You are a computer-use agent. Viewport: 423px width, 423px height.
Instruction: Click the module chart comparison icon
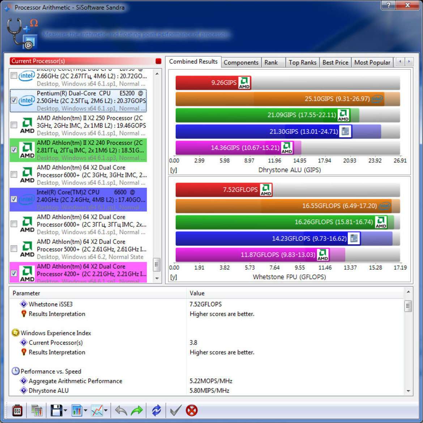tap(37, 411)
